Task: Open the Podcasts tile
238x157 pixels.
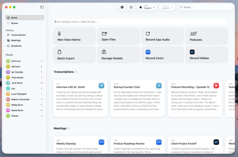Action: coord(206,36)
